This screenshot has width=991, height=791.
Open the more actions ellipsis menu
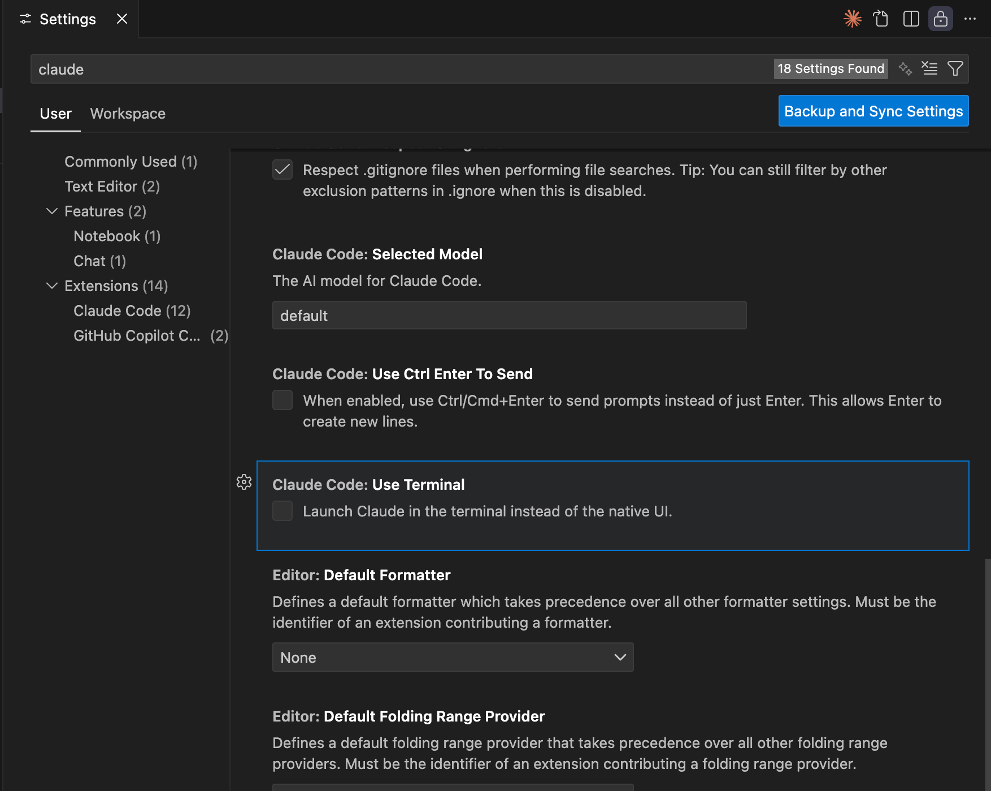pos(970,19)
